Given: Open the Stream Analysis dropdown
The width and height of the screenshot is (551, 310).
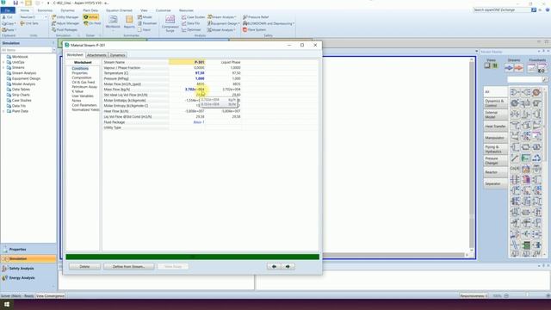Looking at the screenshot, I should (x=222, y=17).
